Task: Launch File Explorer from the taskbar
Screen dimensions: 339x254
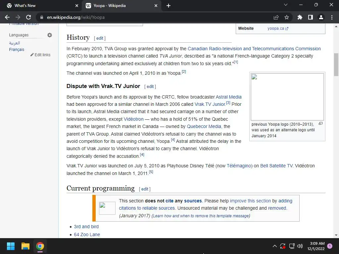Action: click(25, 246)
